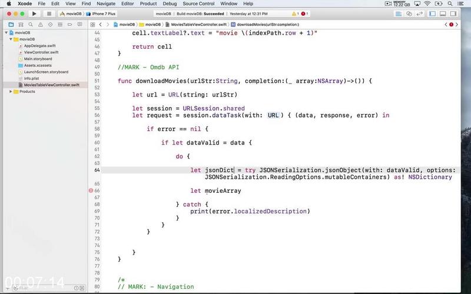The image size is (471, 294).
Task: Open Notification Center in menu bar
Action: (x=460, y=4)
